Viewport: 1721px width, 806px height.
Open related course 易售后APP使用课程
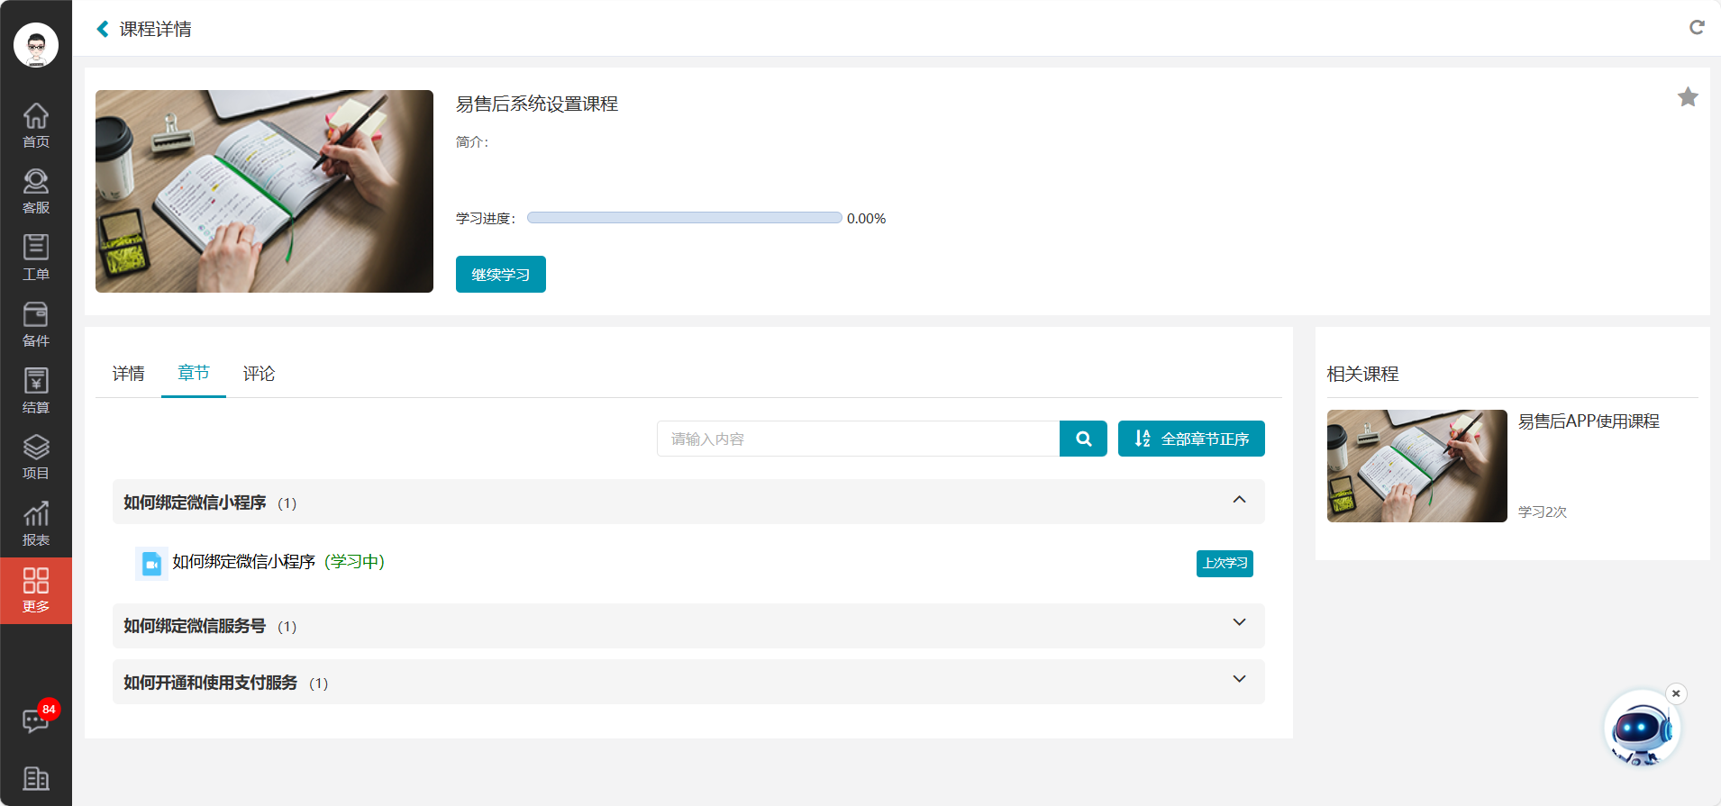pos(1589,421)
